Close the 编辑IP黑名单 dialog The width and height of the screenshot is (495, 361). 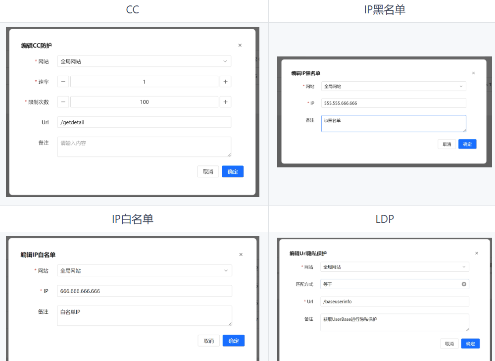pos(474,73)
